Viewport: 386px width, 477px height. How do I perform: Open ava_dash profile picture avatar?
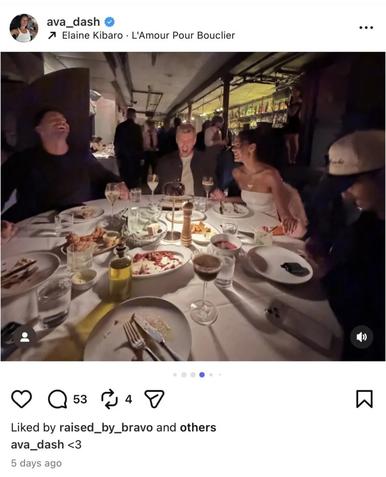pyautogui.click(x=24, y=28)
